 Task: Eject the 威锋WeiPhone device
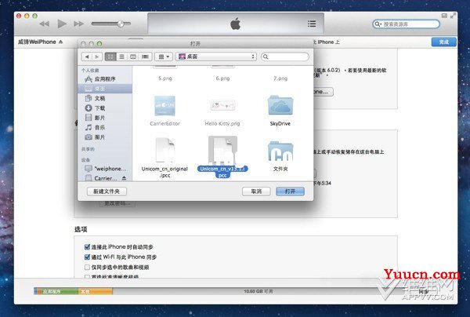[61, 42]
